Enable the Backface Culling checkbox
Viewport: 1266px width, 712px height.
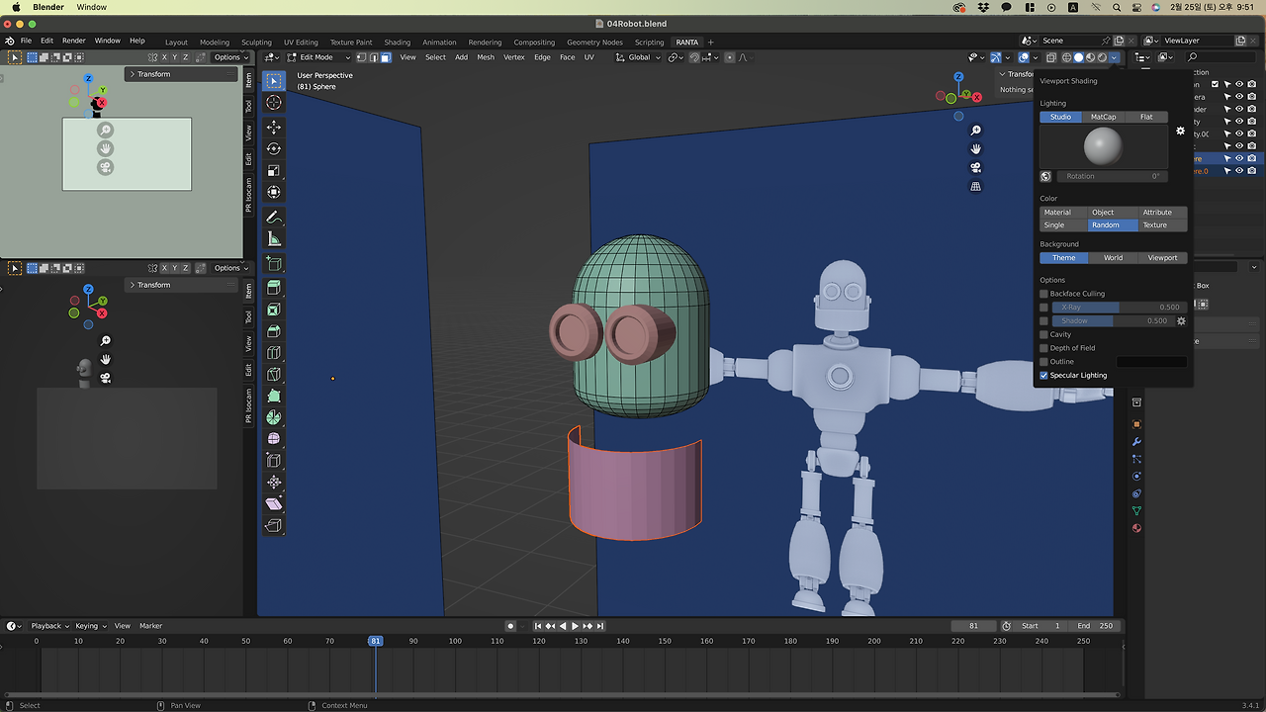[1043, 294]
